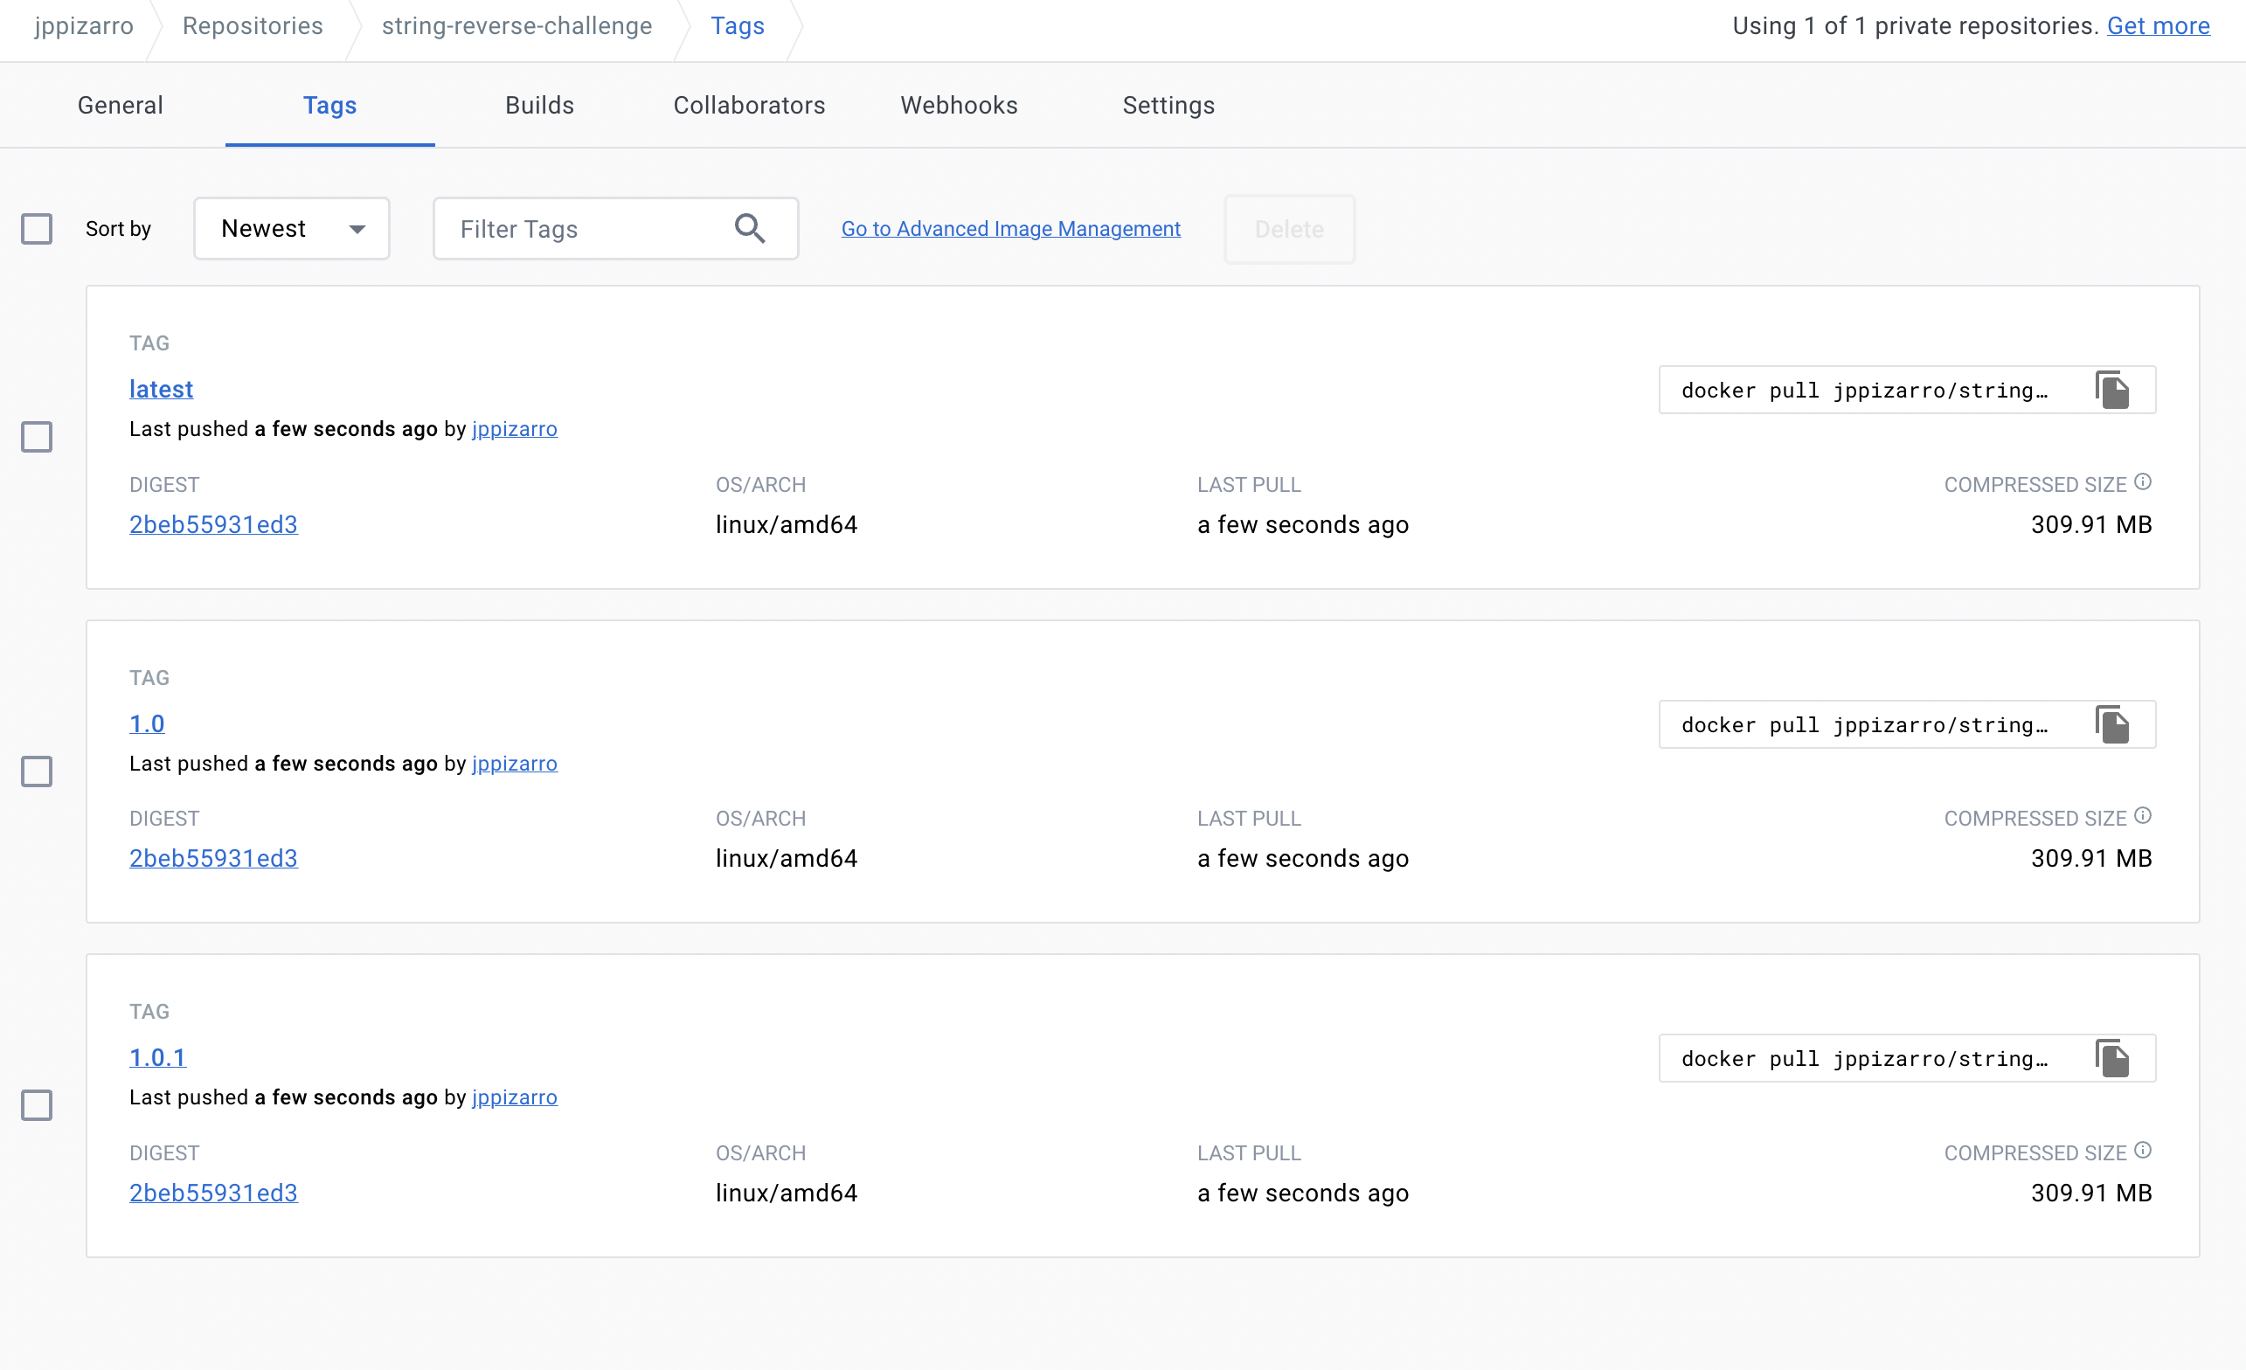Open the Collaborators tab
This screenshot has height=1370, width=2246.
[749, 106]
